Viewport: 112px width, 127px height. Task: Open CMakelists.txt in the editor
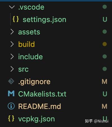click(42, 94)
